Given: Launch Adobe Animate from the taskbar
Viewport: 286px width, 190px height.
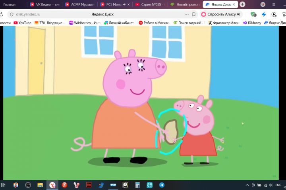Looking at the screenshot, I should coord(89,185).
